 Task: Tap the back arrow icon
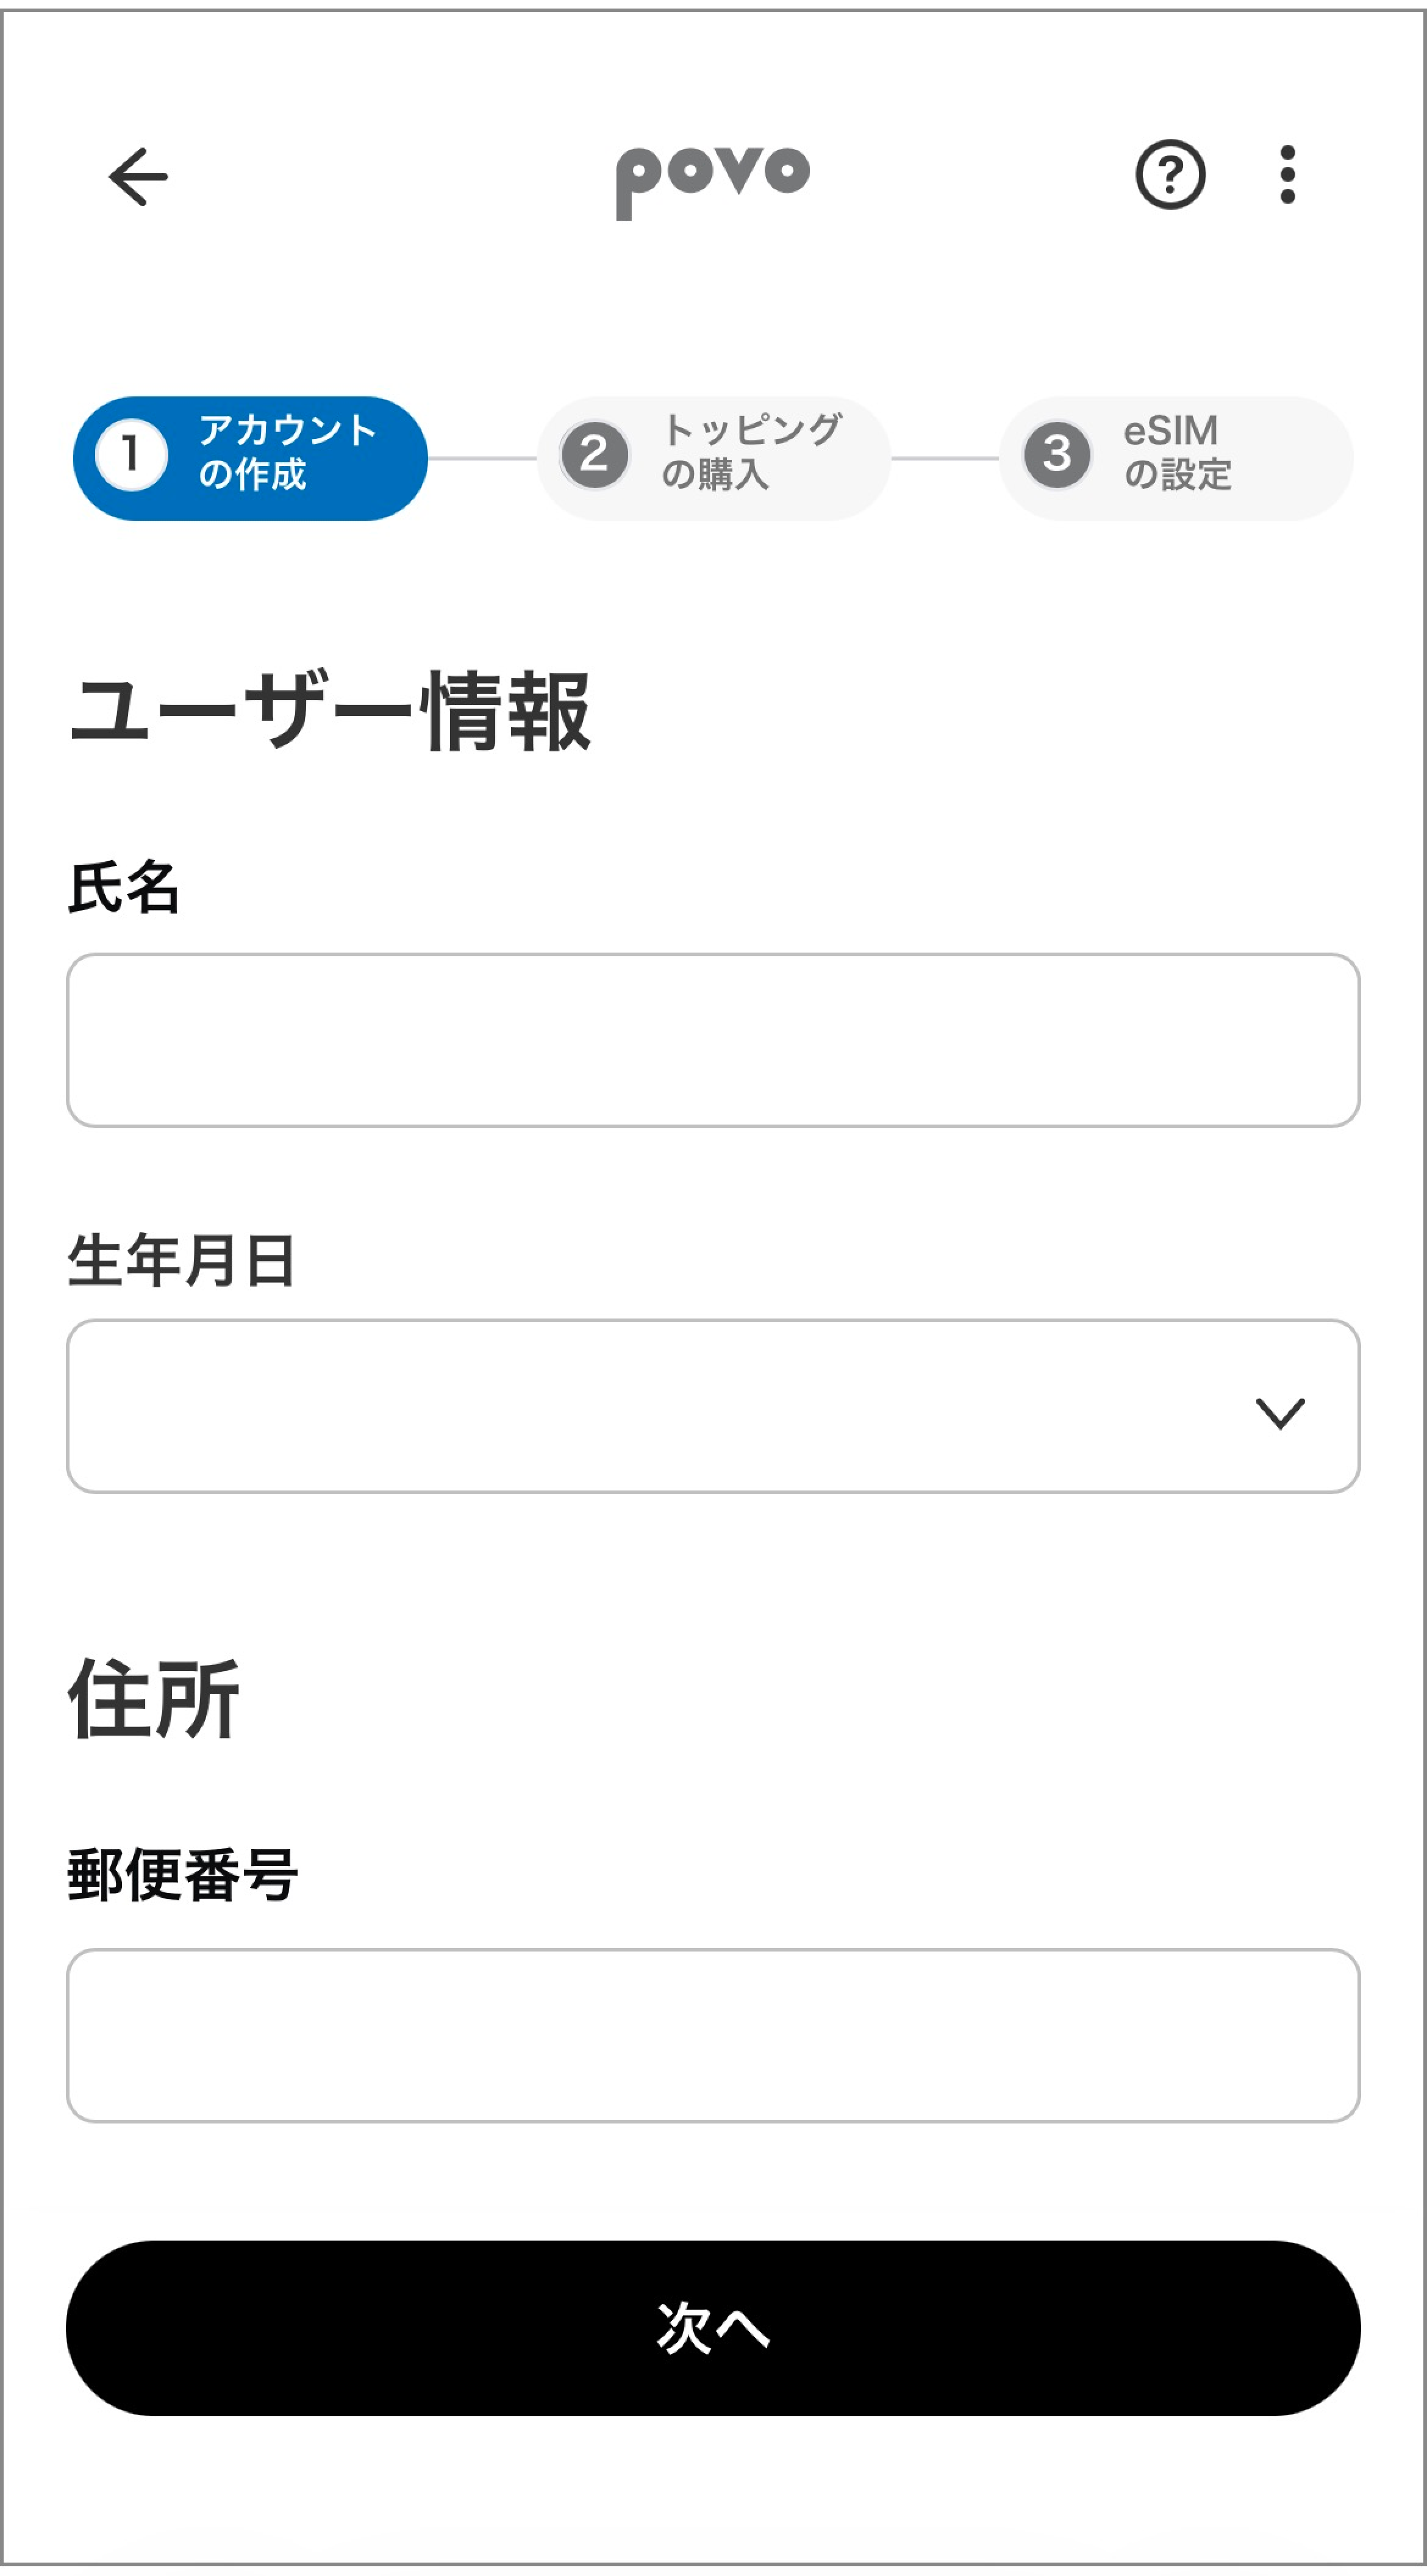pos(138,177)
